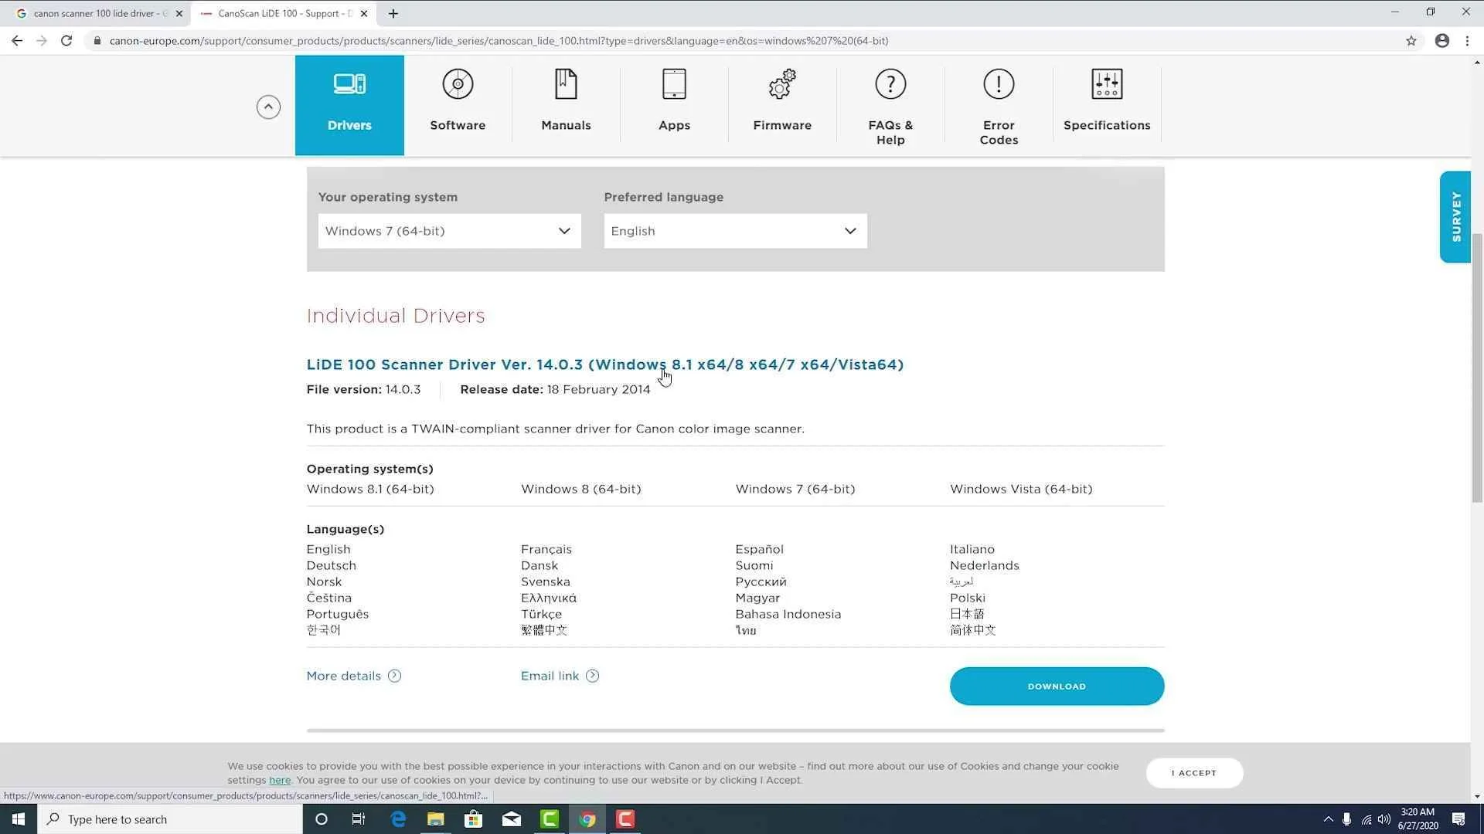Click the page vertical scrollbar thumb
This screenshot has height=834, width=1484.
pos(1477,367)
